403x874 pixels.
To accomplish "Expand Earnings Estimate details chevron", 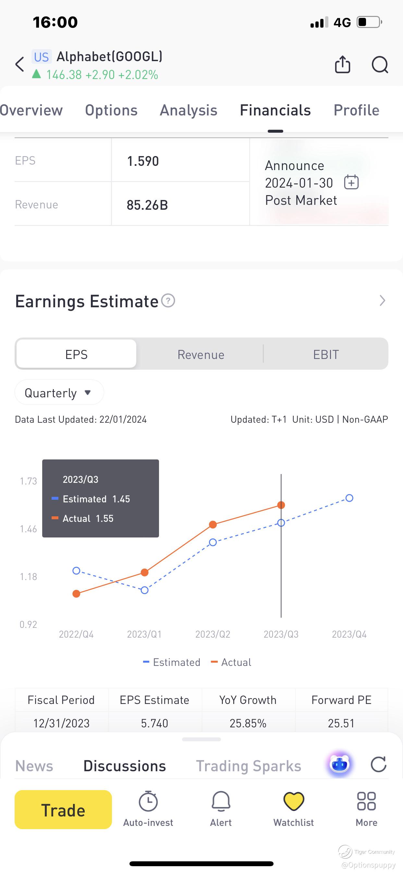I will pos(382,301).
